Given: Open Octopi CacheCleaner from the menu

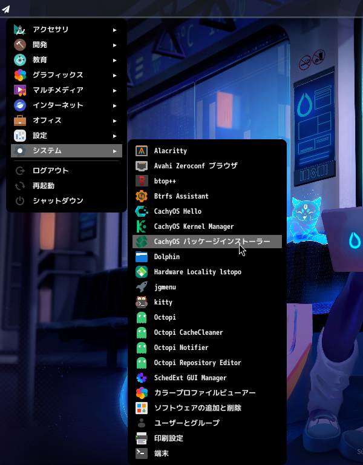Looking at the screenshot, I should coord(207,332).
